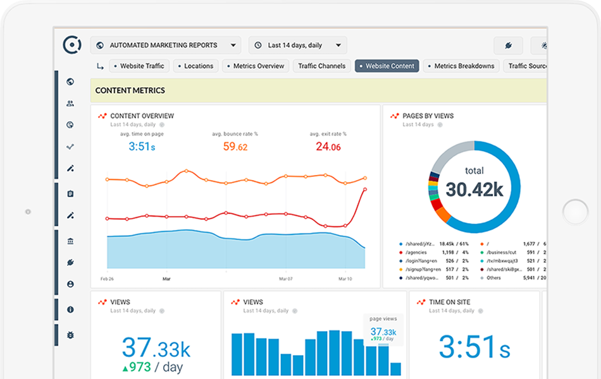
Task: Select the users icon in the sidebar
Action: (x=70, y=103)
